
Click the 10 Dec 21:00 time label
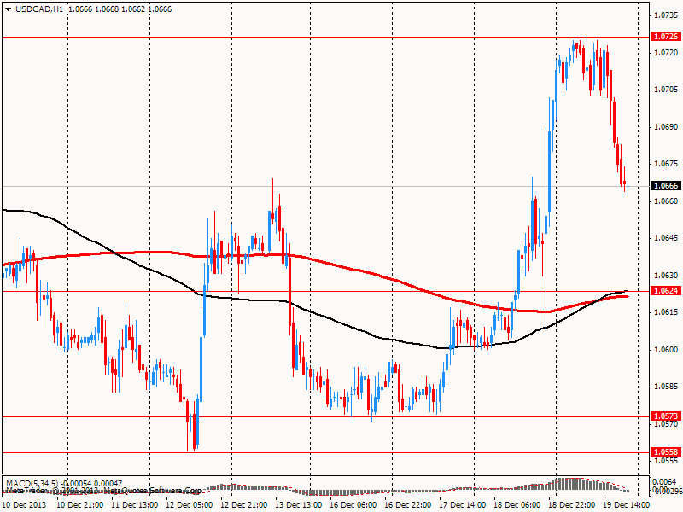coord(80,505)
